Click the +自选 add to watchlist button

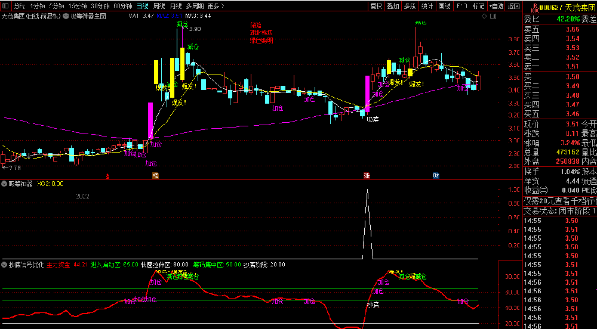click(496, 6)
